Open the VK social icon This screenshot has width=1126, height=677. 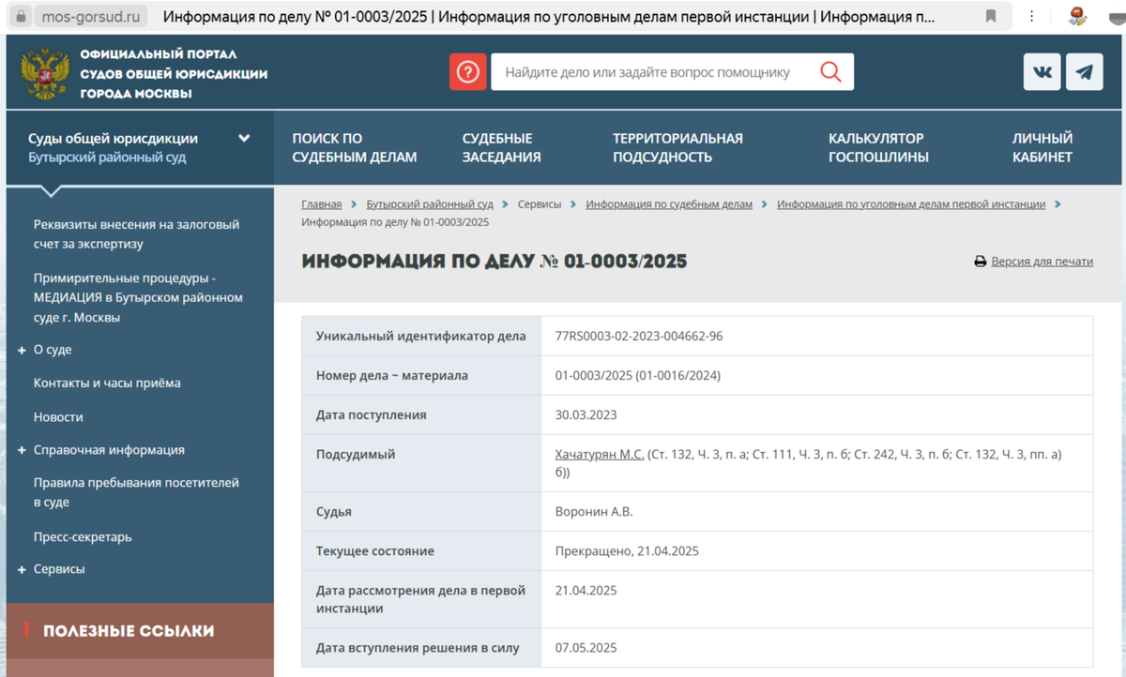[1042, 71]
